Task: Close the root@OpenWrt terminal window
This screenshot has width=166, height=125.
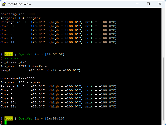Action: (x=160, y=4)
